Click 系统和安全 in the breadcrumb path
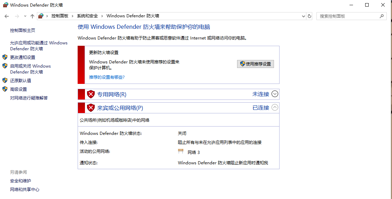392x199 pixels. click(87, 16)
